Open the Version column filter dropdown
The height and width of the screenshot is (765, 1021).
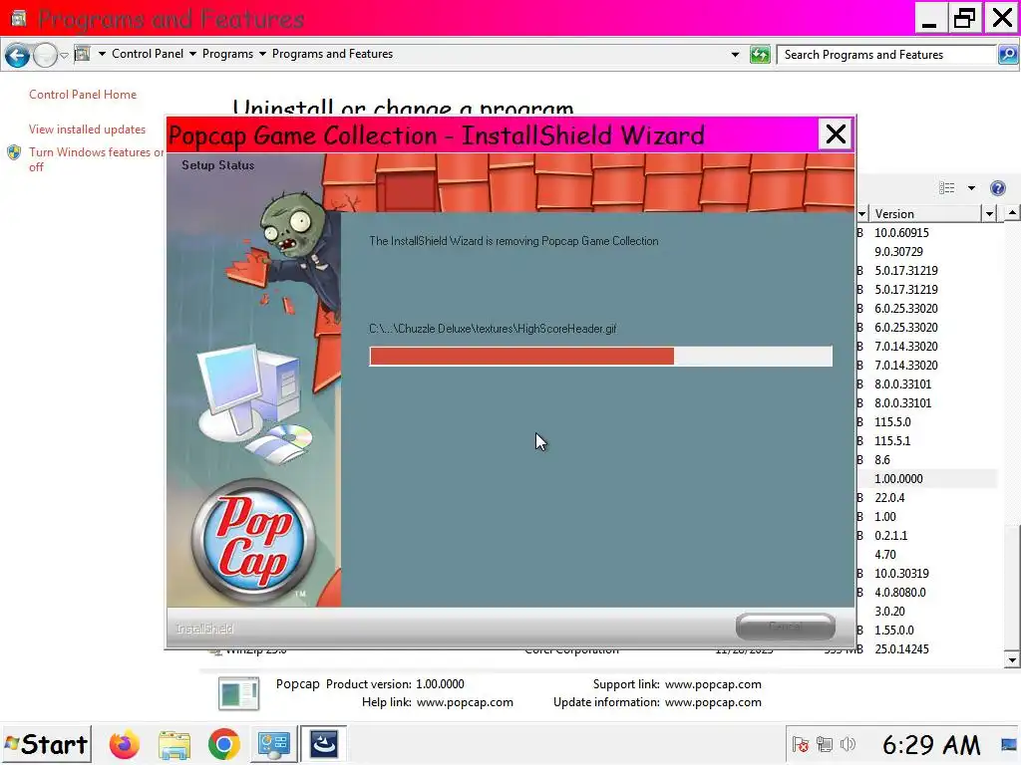(x=990, y=214)
